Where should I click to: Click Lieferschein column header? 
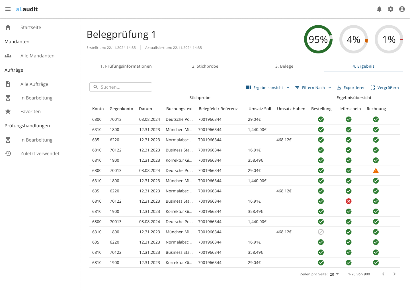click(349, 109)
